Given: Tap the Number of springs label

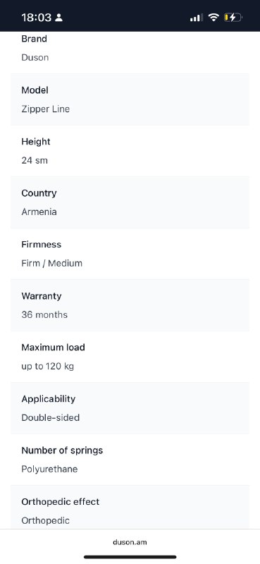Looking at the screenshot, I should [62, 450].
